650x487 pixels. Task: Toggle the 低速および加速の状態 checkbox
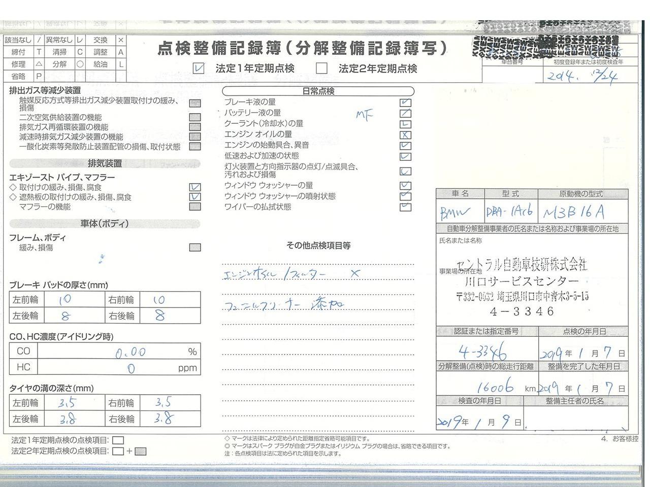click(405, 156)
